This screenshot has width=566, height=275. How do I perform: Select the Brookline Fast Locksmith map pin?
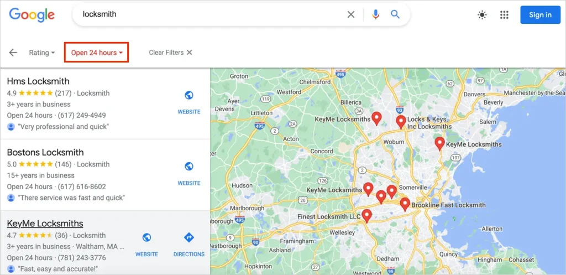tap(405, 204)
